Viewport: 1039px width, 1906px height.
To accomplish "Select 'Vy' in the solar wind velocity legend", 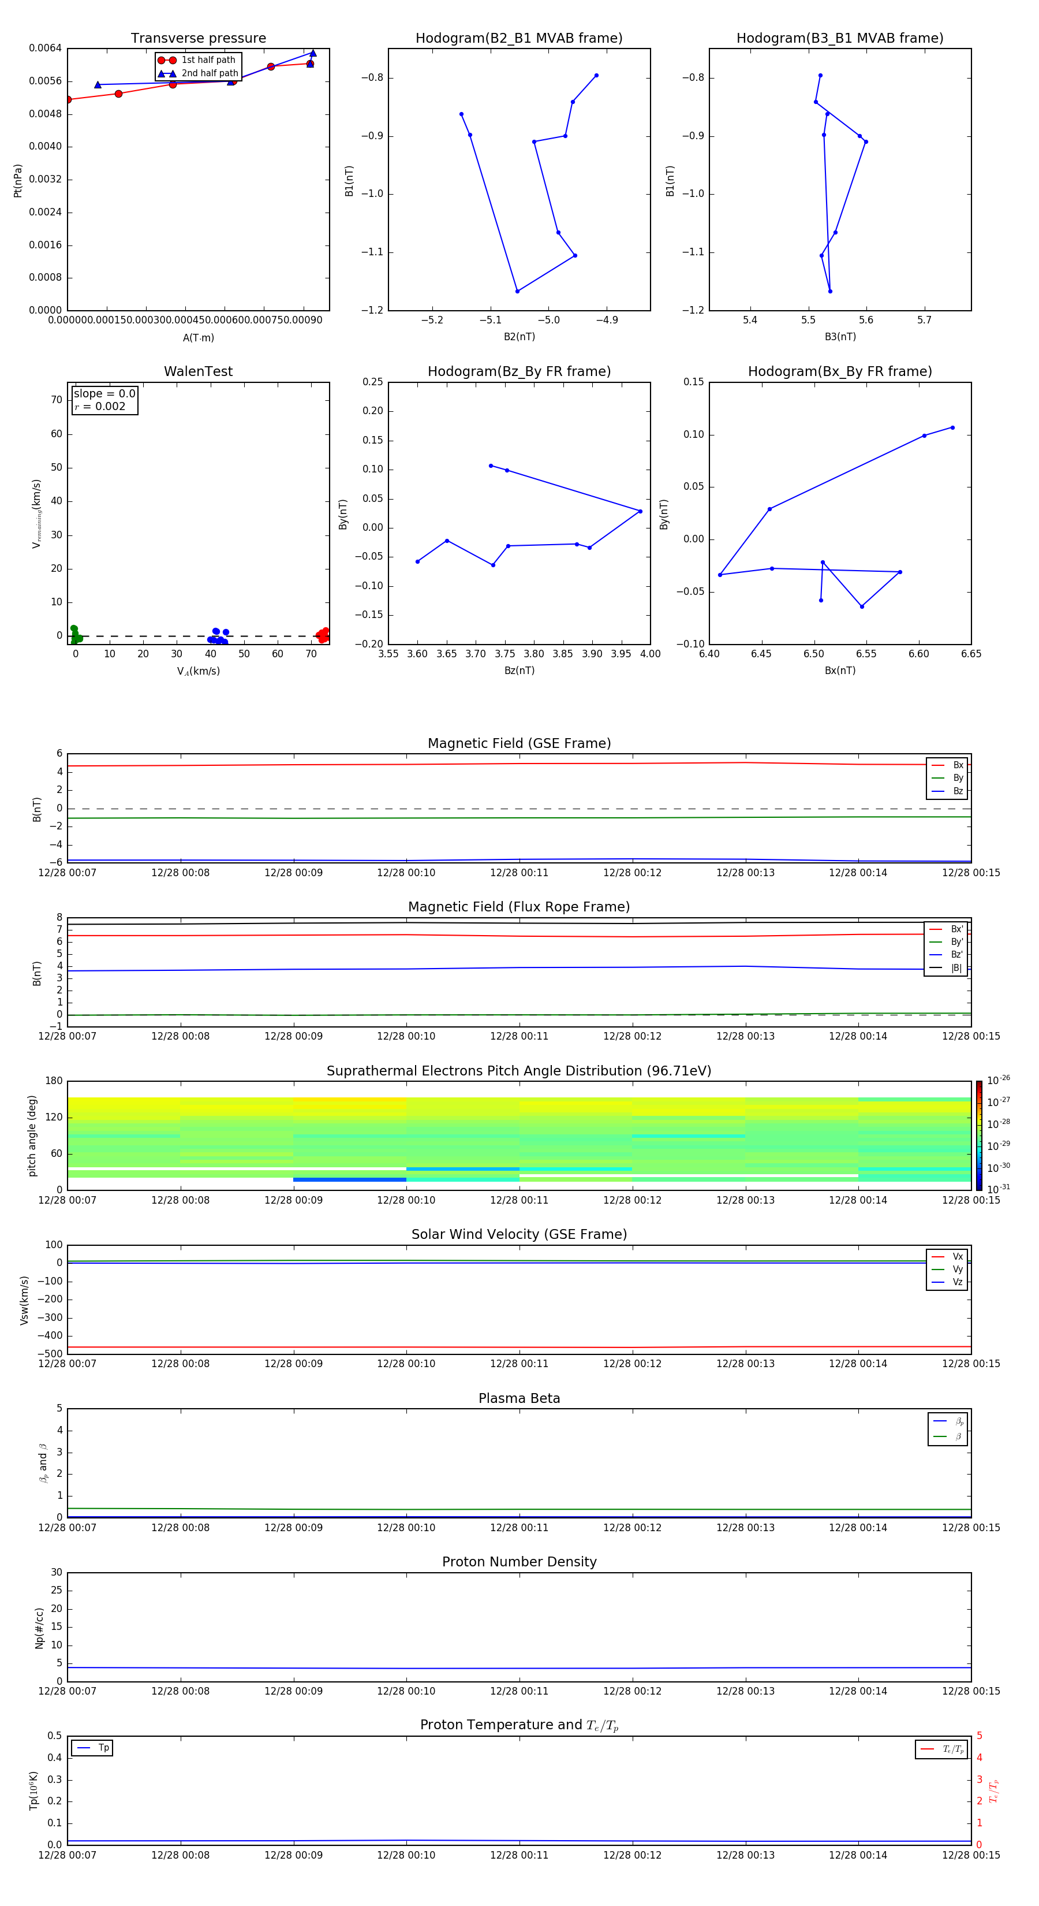I will point(947,1269).
